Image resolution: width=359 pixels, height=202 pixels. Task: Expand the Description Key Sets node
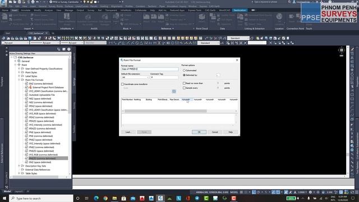(x=19, y=166)
